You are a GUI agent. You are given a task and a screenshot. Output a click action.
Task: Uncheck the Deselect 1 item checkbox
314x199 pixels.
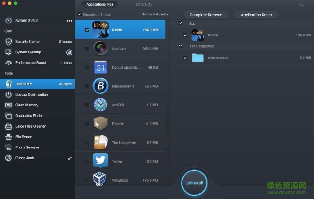coord(80,14)
